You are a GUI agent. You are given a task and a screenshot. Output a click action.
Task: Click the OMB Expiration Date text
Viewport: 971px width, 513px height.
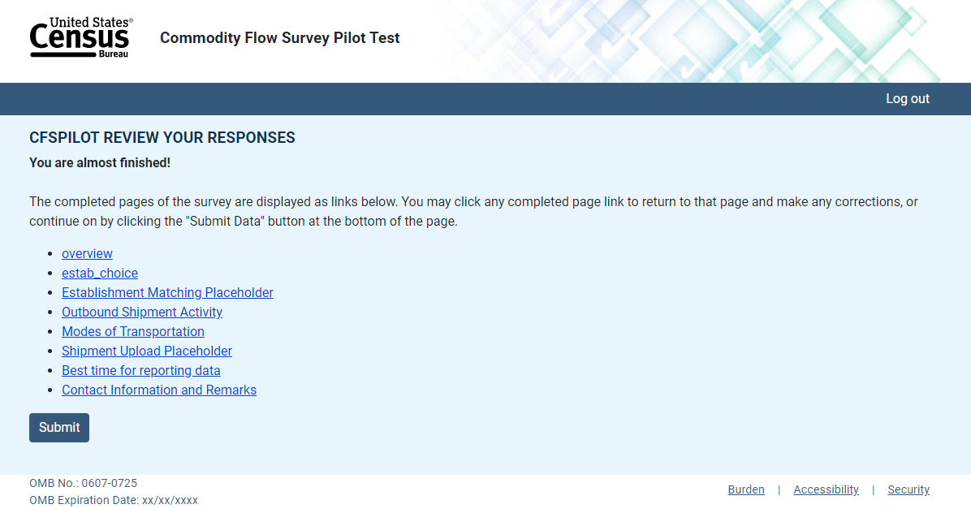tap(114, 500)
